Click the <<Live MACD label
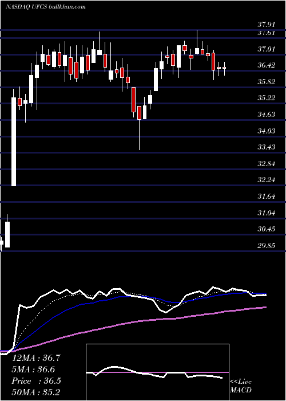The height and width of the screenshot is (401, 286). pos(241,386)
